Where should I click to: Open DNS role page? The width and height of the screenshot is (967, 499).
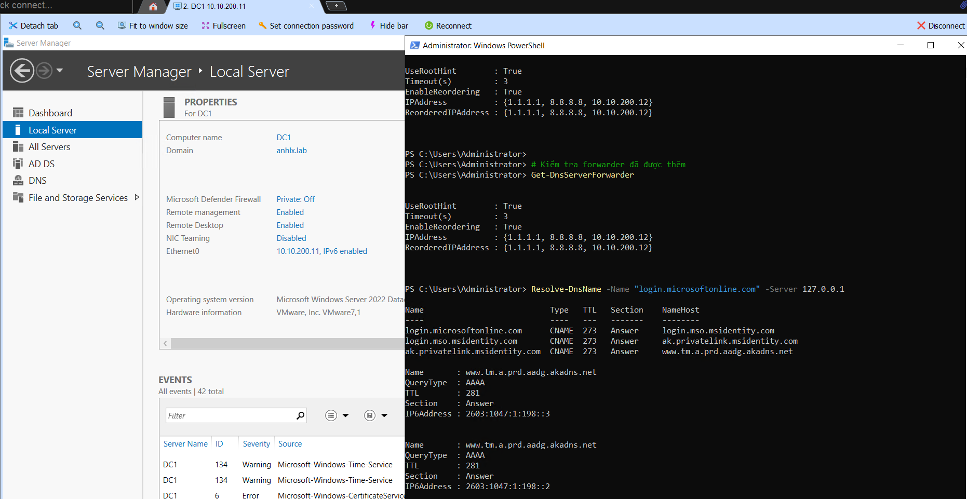[37, 181]
